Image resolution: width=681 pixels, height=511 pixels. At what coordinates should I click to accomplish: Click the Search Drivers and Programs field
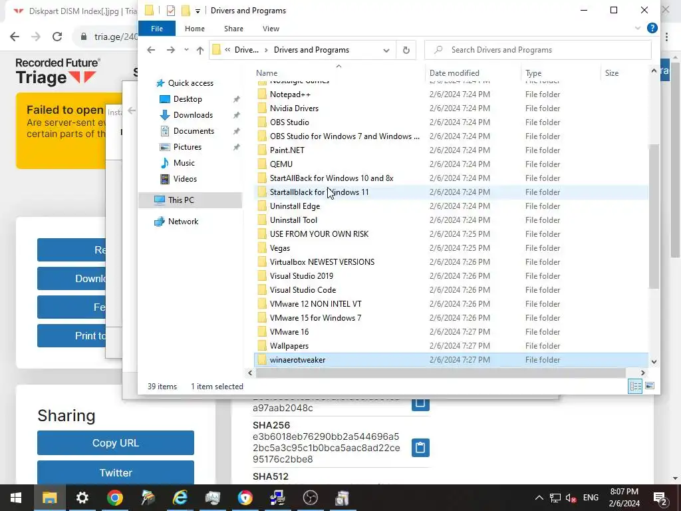click(537, 50)
